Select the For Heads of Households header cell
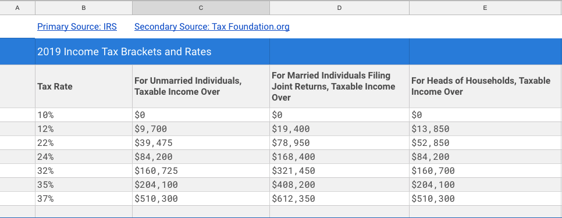 pyautogui.click(x=485, y=86)
